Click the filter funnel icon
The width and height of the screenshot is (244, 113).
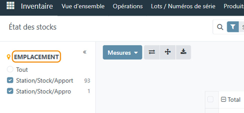233,27
